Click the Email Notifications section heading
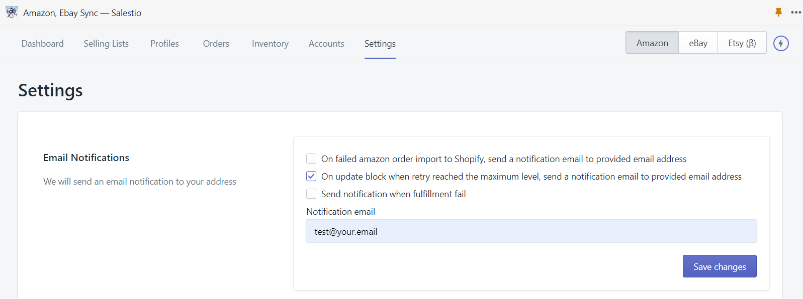803x299 pixels. click(86, 158)
